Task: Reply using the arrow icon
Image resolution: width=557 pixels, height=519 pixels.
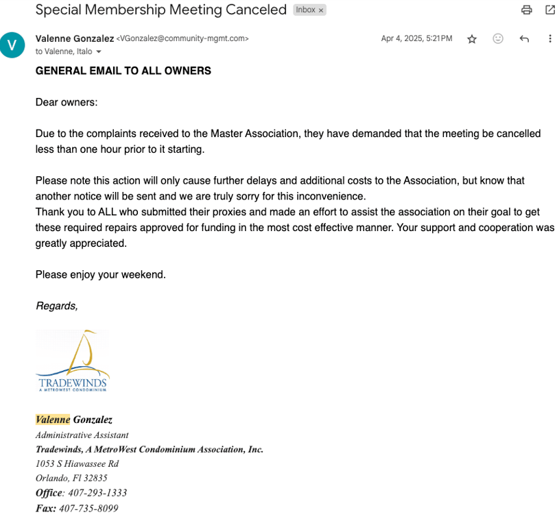Action: (524, 38)
